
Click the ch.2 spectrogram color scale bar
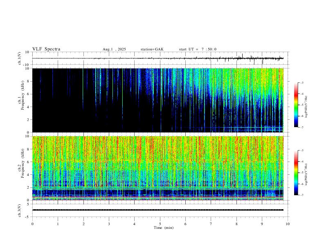point(296,173)
